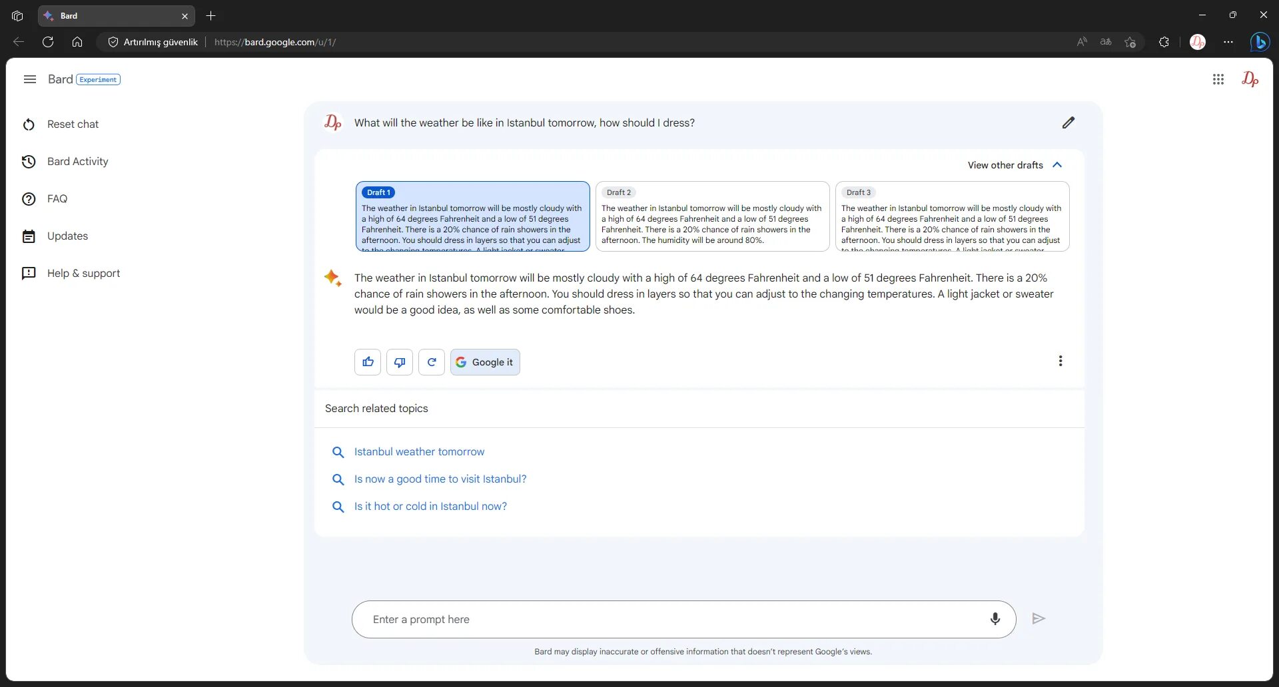Open Help & support
The width and height of the screenshot is (1279, 687).
[71, 273]
